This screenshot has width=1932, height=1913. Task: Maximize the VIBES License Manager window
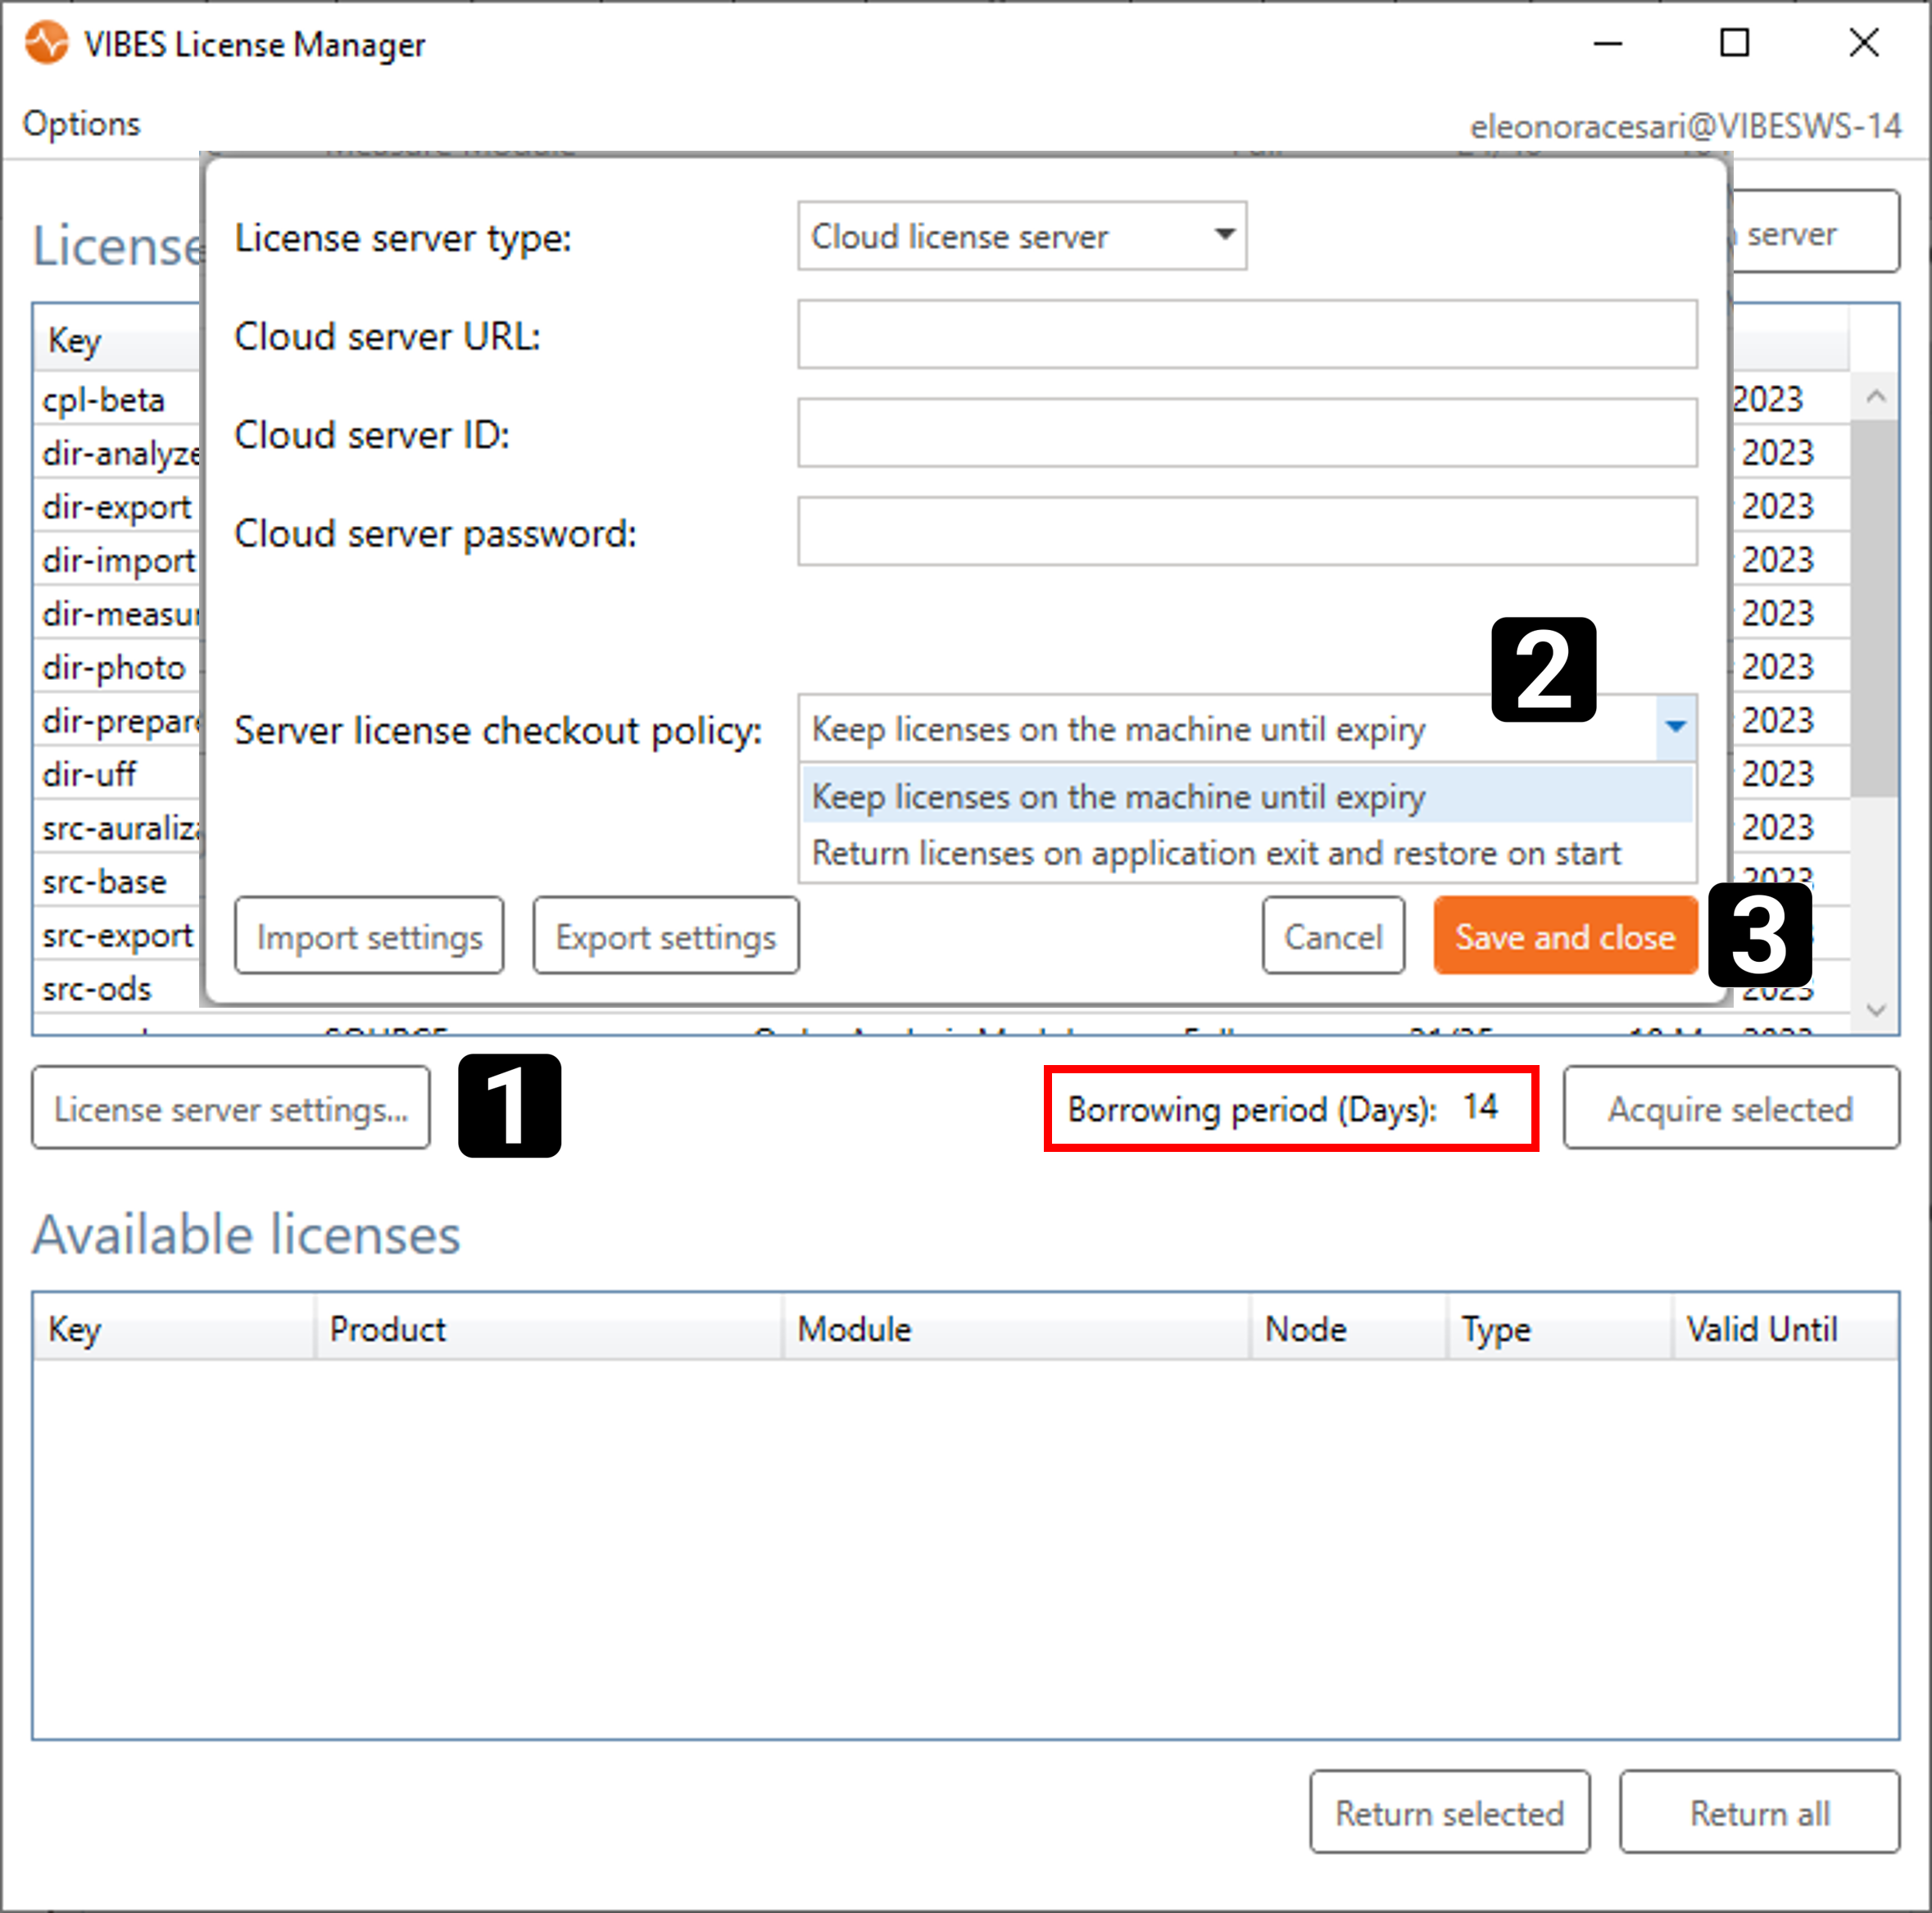1734,43
